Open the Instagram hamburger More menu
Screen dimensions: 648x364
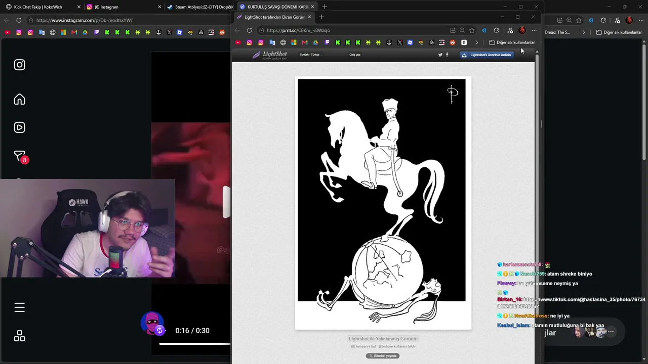click(19, 307)
